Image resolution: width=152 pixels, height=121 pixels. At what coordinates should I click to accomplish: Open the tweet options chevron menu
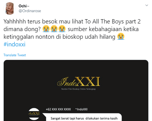point(147,5)
